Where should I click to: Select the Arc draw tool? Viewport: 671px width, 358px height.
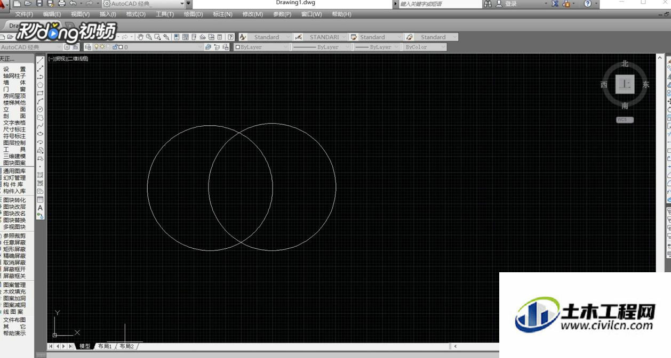40,101
